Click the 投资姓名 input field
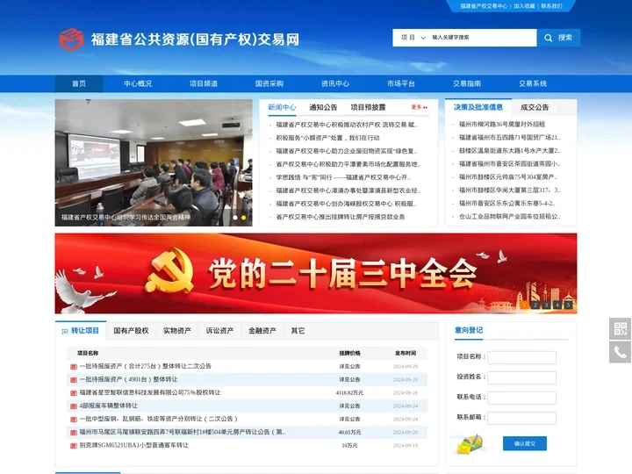 (522, 377)
